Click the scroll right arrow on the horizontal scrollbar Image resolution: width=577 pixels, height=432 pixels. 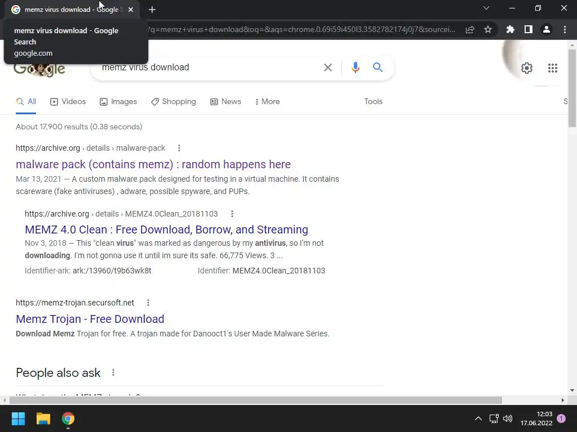[563, 400]
